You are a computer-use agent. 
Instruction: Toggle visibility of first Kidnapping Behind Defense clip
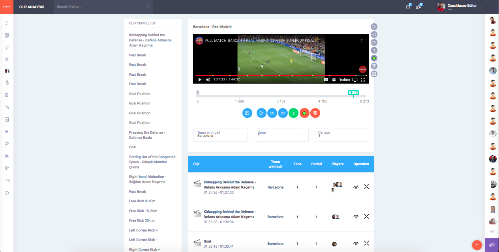pyautogui.click(x=356, y=187)
